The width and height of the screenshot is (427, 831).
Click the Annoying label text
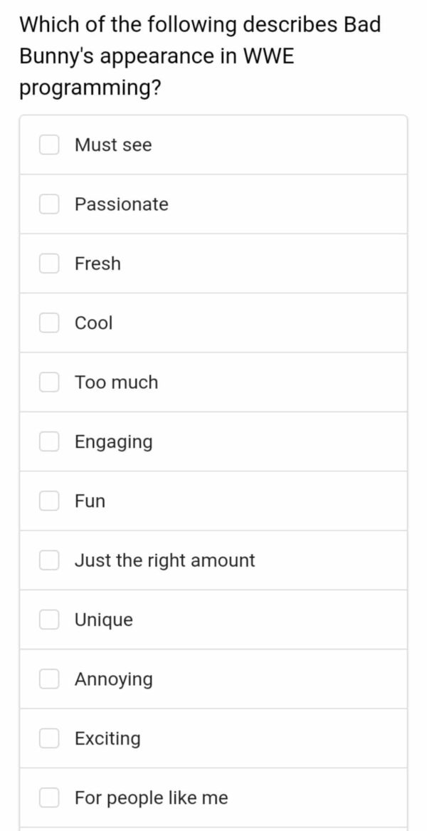113,680
